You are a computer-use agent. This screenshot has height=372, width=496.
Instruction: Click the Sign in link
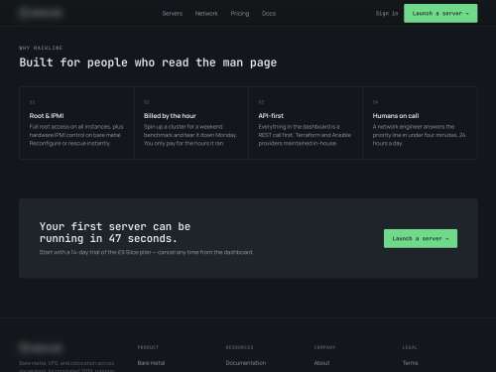point(387,14)
